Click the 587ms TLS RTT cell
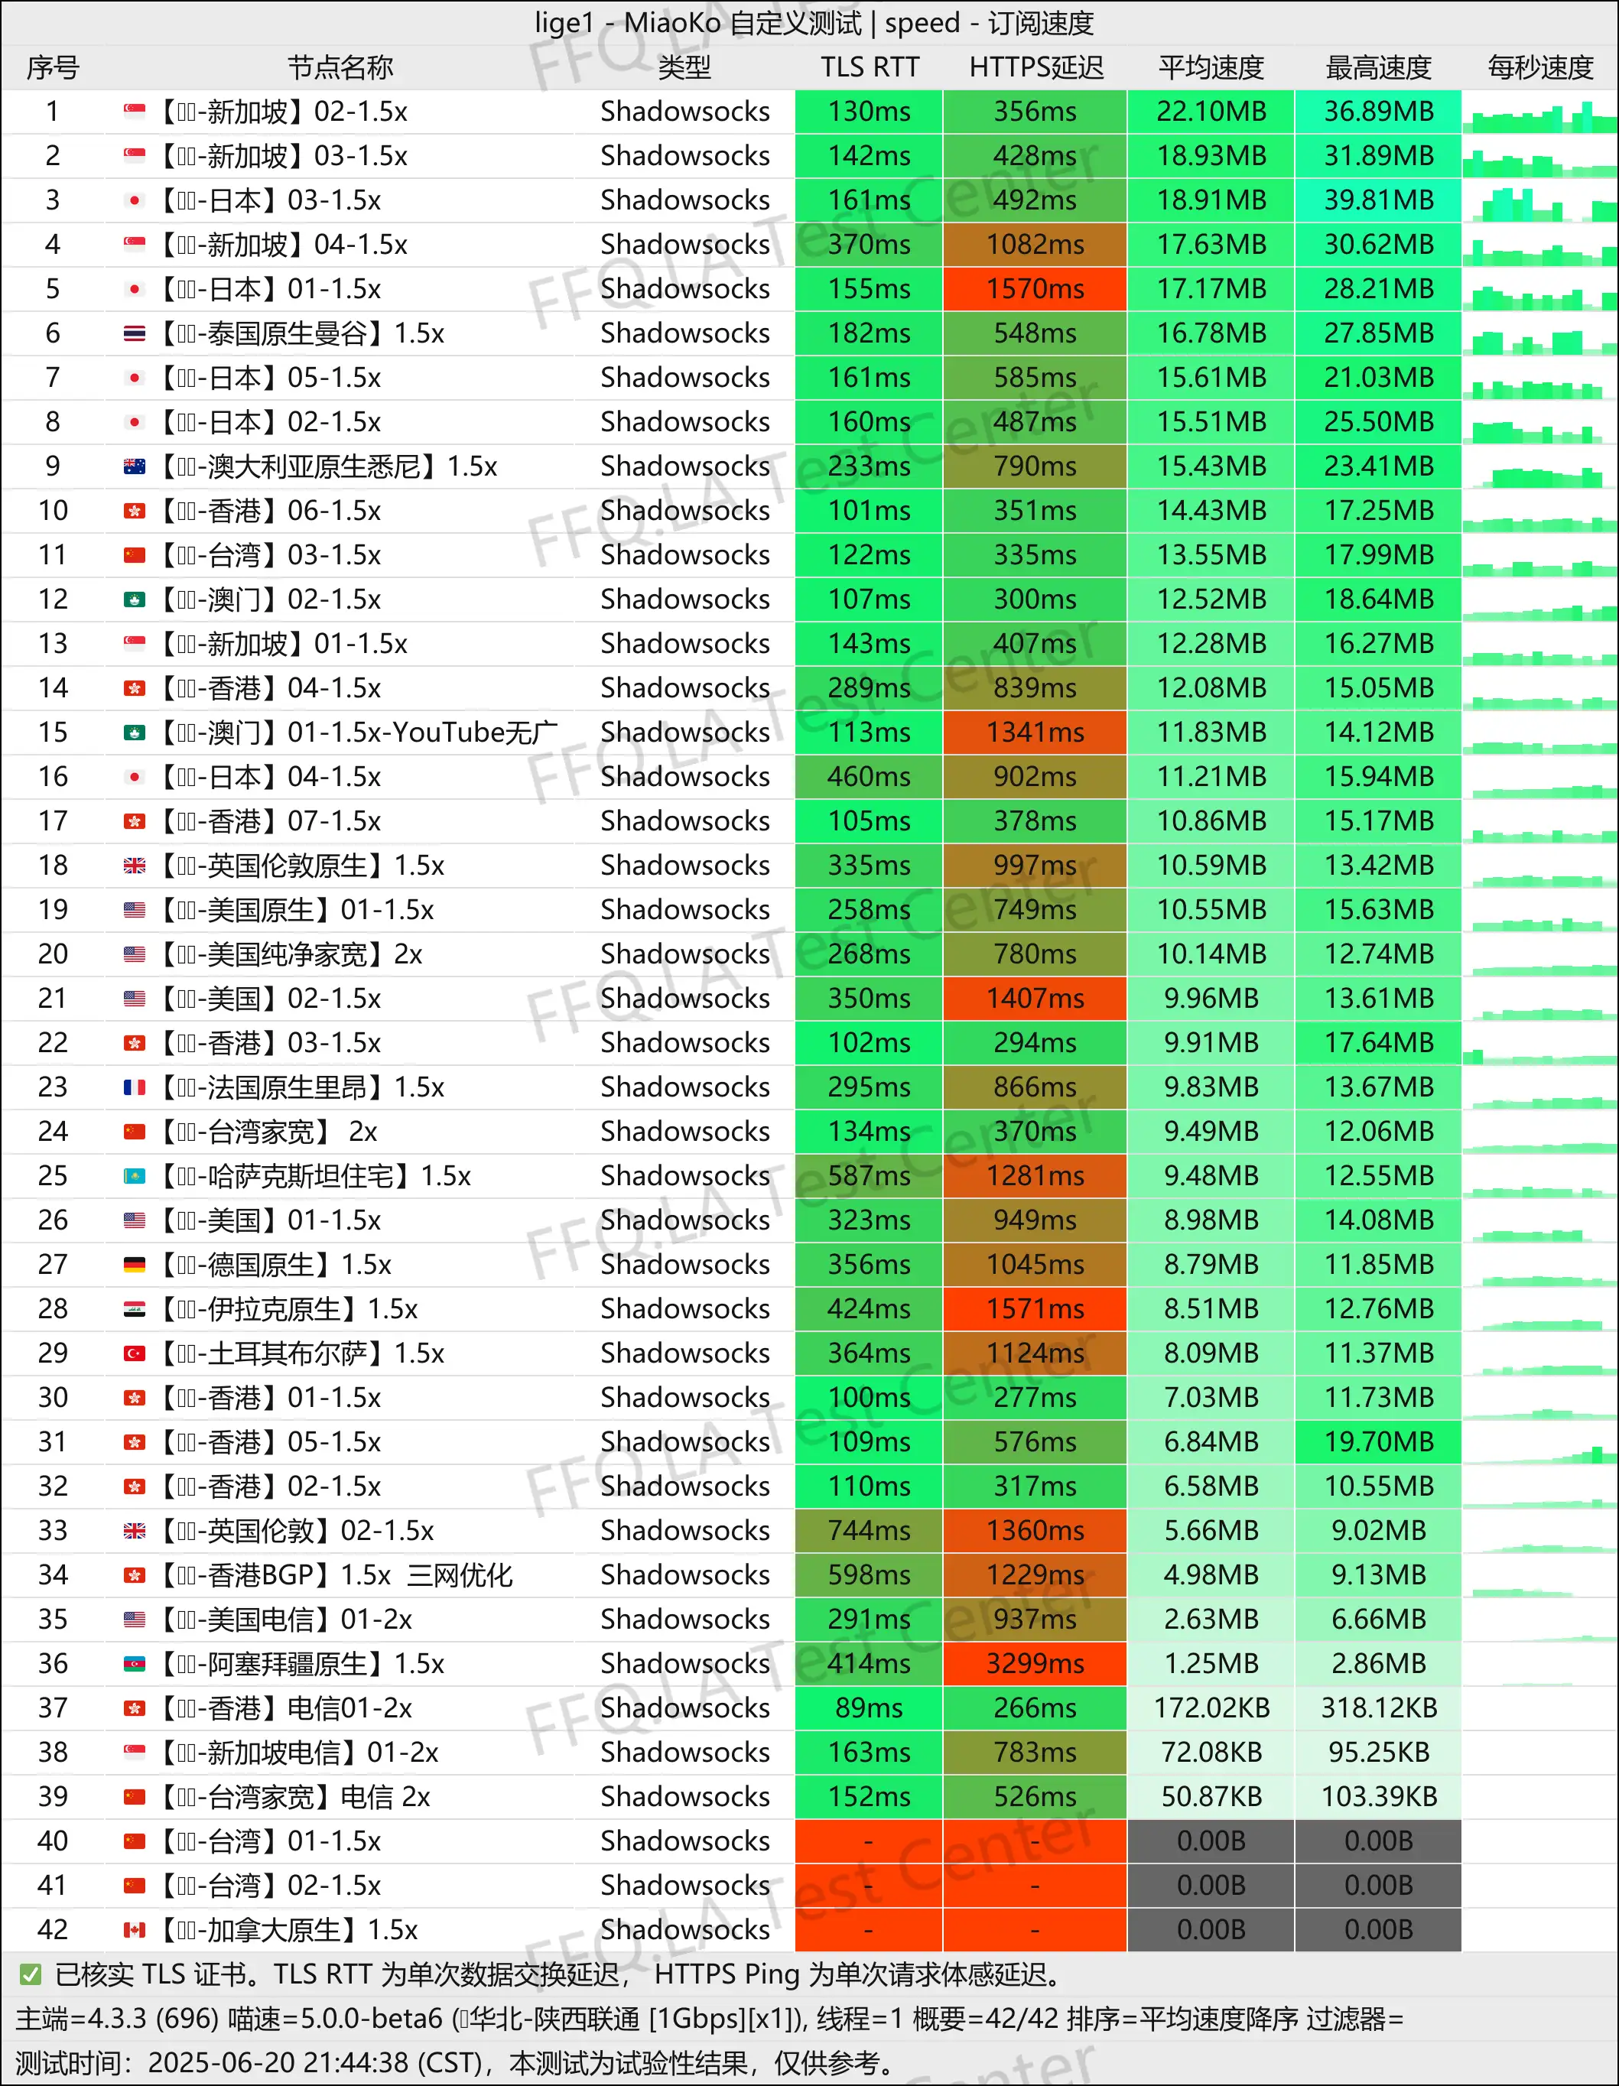 click(870, 1176)
